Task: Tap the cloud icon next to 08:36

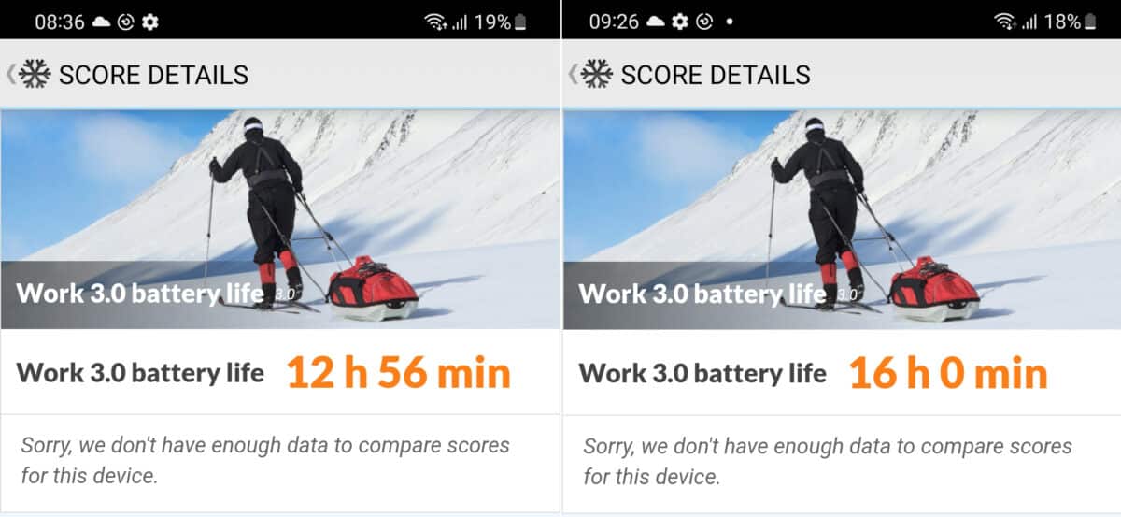Action: click(101, 22)
